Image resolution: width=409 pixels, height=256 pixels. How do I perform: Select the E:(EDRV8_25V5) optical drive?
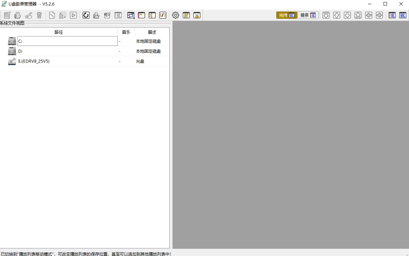coord(34,61)
